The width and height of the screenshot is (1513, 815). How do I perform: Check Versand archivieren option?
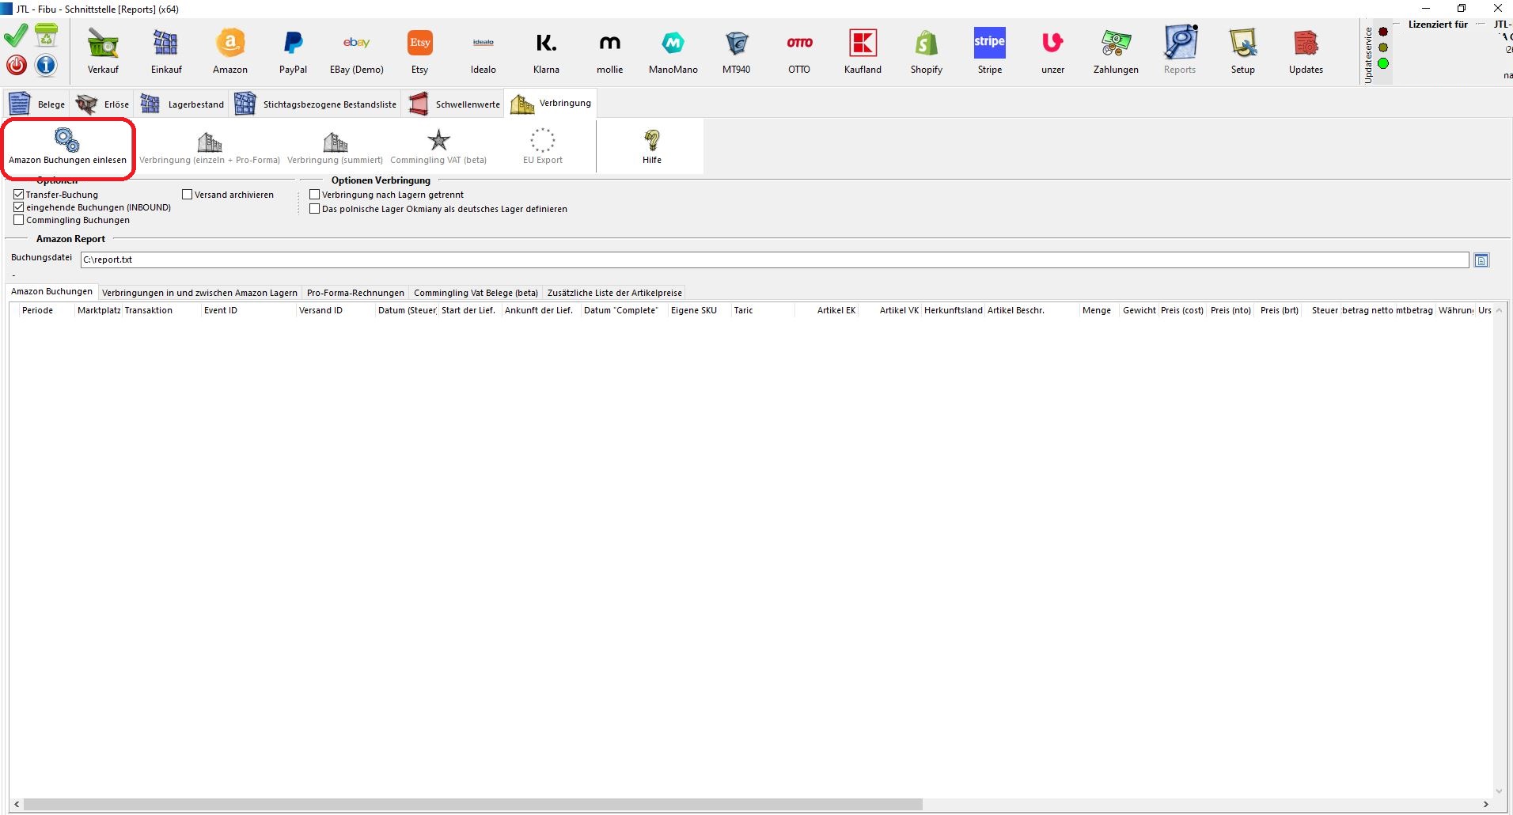(x=188, y=195)
